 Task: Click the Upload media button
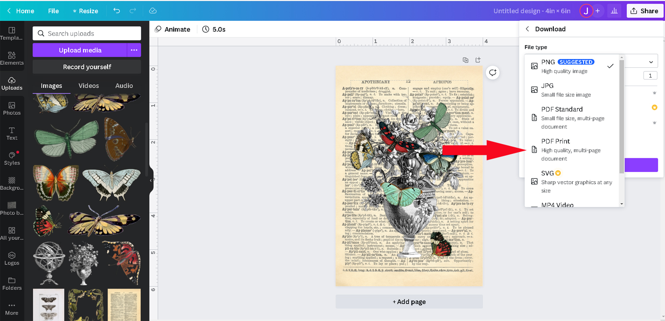tap(80, 50)
